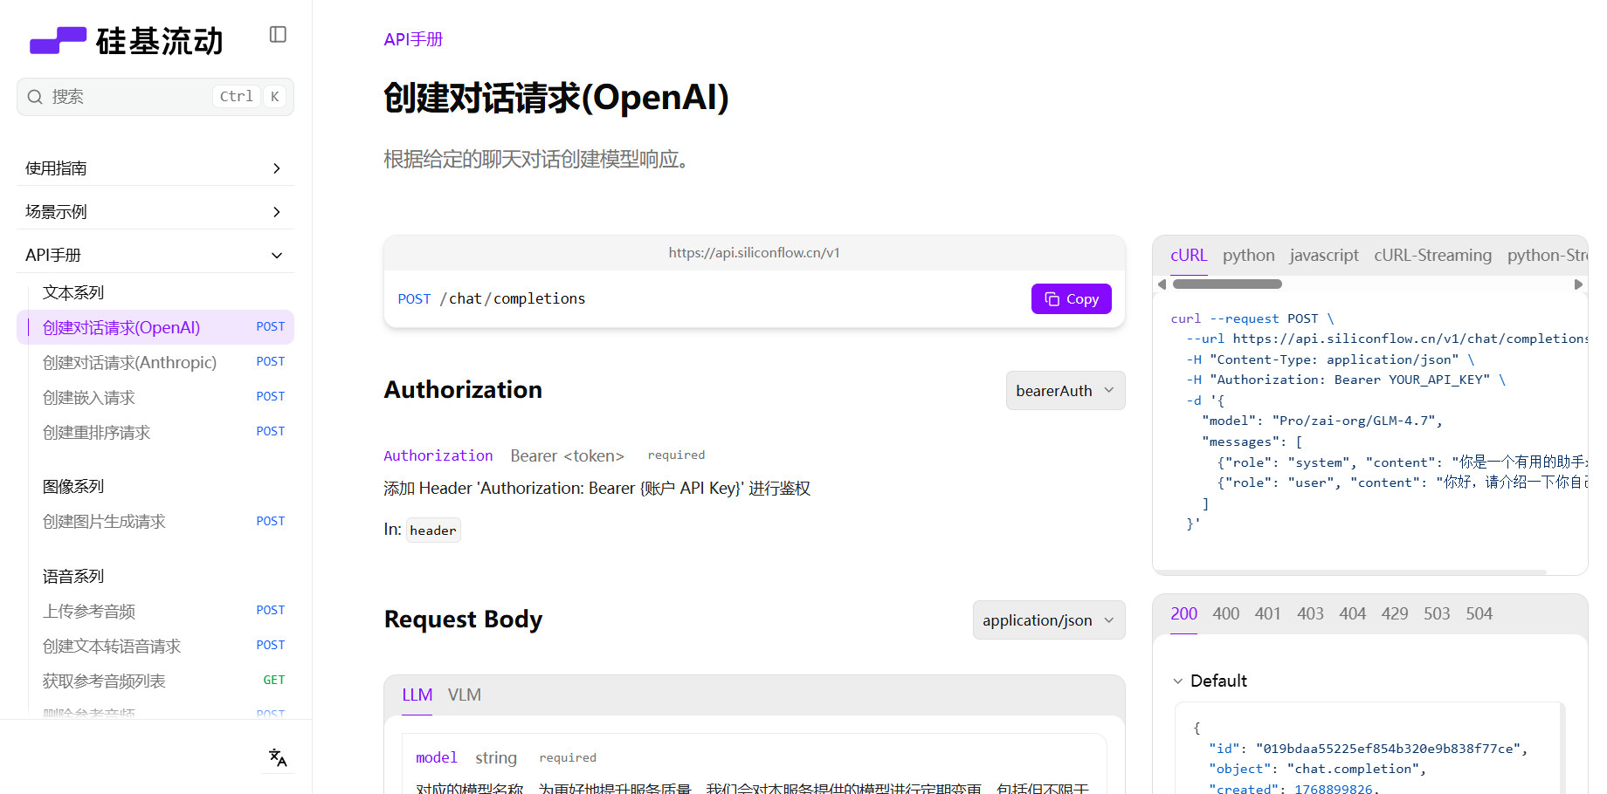Select the 404 response tab
Viewport: 1607px width, 794px height.
1353,613
